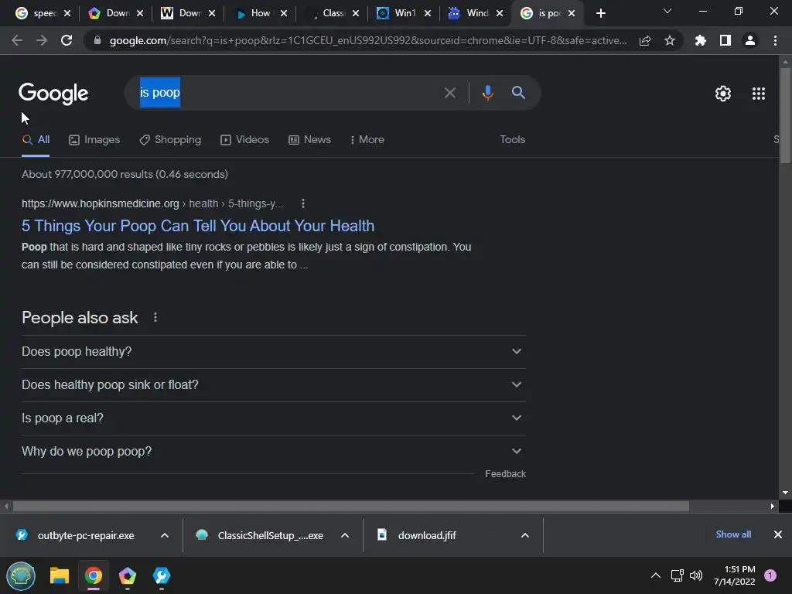The image size is (792, 594).
Task: Clear search text with the X icon
Action: tap(450, 93)
